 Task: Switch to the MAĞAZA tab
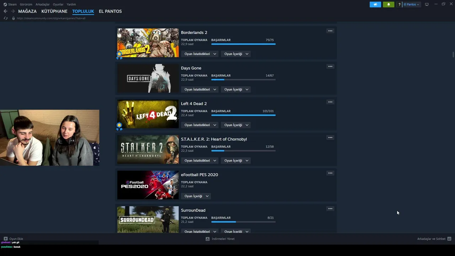27,11
